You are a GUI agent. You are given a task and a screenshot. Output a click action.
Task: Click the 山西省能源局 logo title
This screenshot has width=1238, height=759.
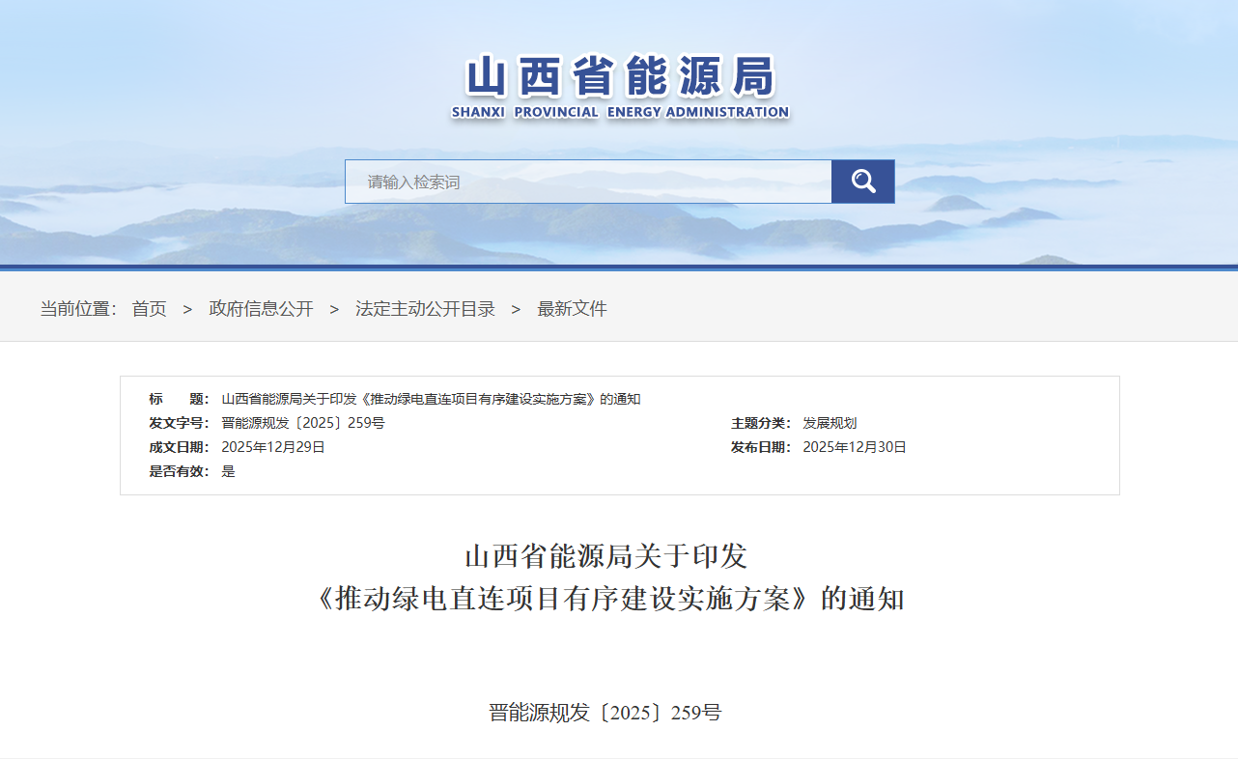[x=620, y=76]
